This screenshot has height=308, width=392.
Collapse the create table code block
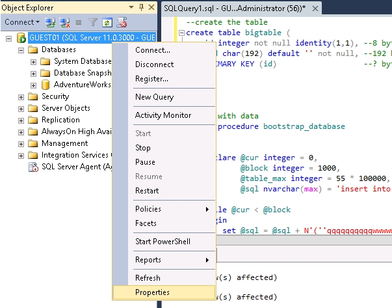tap(181, 33)
